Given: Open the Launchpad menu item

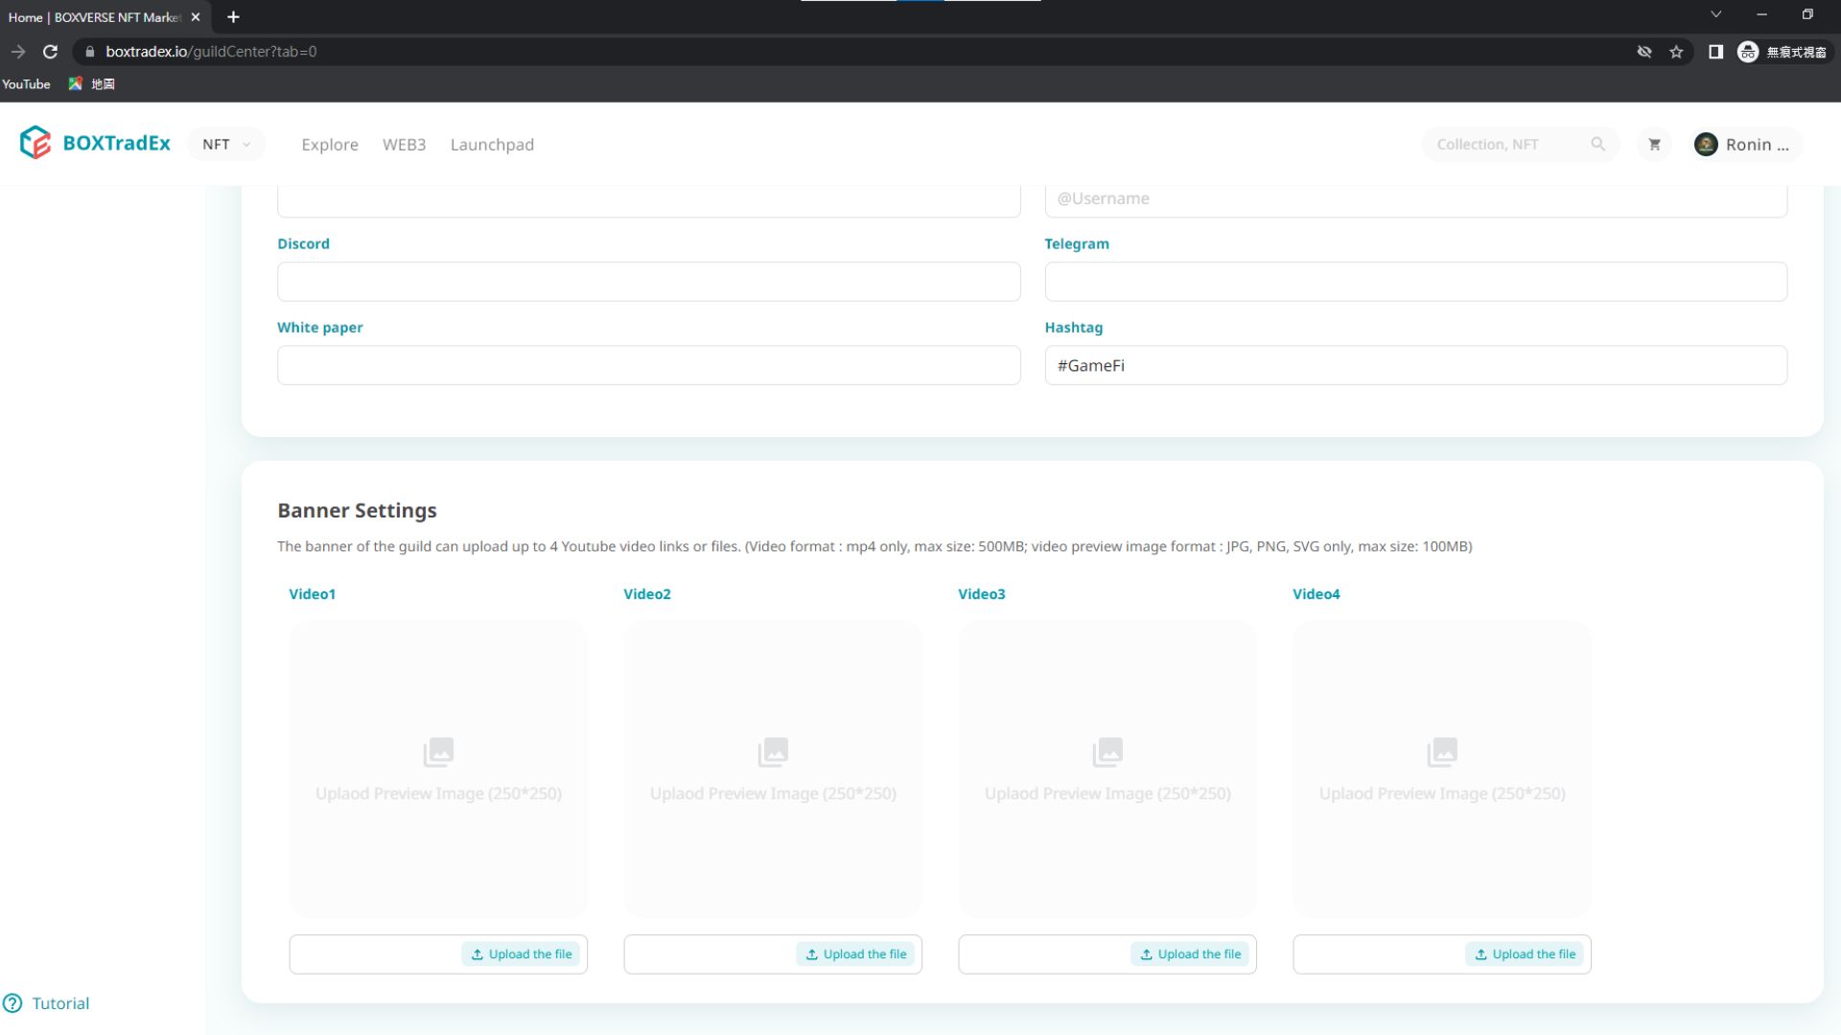Looking at the screenshot, I should coord(492,145).
